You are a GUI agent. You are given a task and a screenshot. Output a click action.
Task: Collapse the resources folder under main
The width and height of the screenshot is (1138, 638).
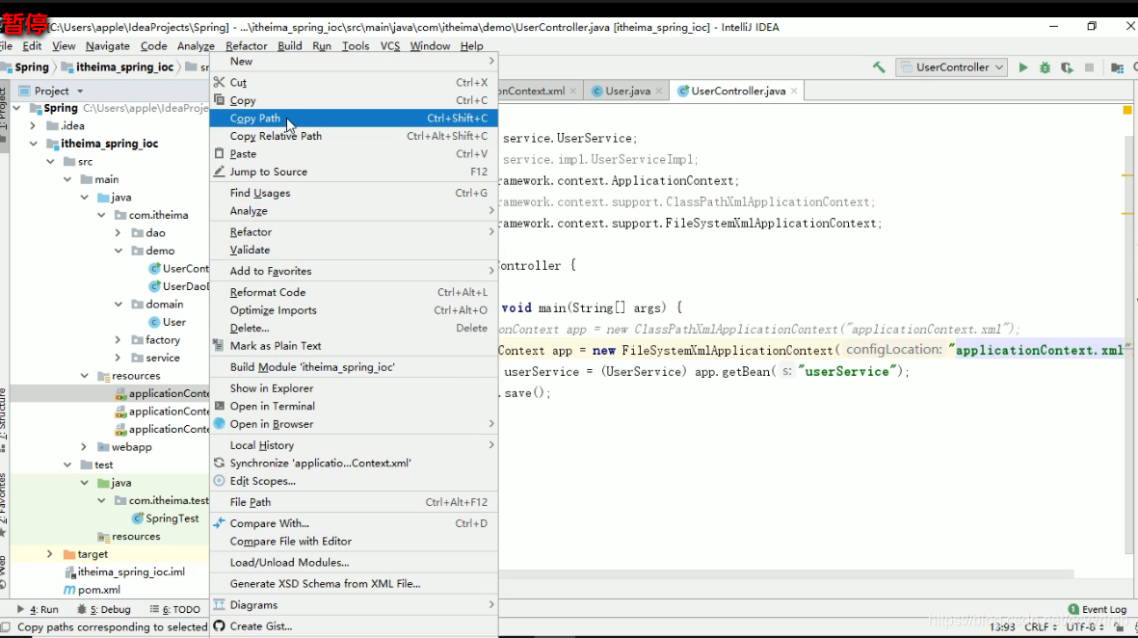click(84, 375)
